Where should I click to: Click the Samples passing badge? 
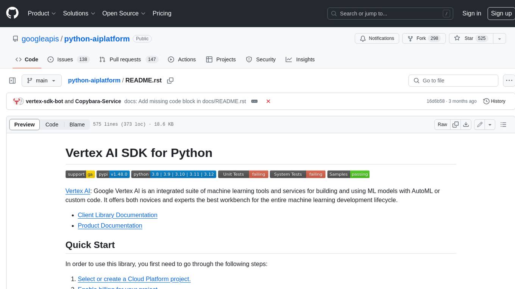click(348, 174)
